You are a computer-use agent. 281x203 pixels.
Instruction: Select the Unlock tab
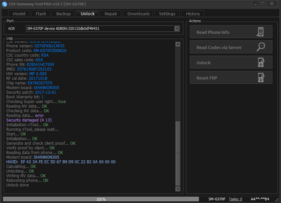pos(87,14)
